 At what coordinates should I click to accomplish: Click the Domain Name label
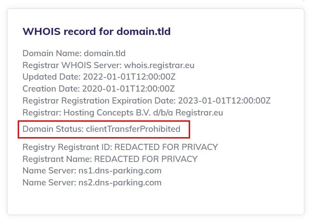click(52, 54)
